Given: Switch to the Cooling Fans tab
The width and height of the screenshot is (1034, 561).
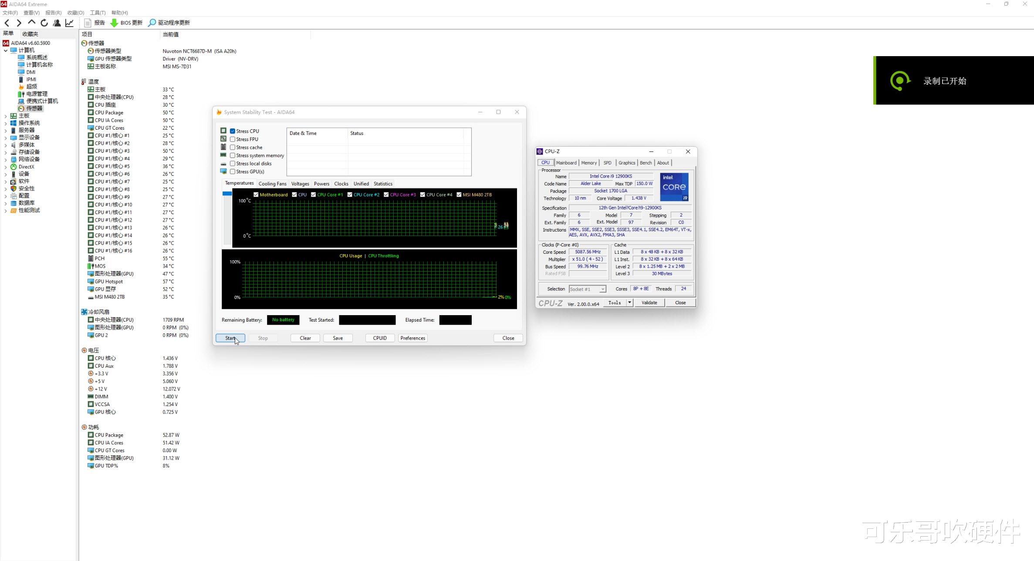Looking at the screenshot, I should pos(272,184).
